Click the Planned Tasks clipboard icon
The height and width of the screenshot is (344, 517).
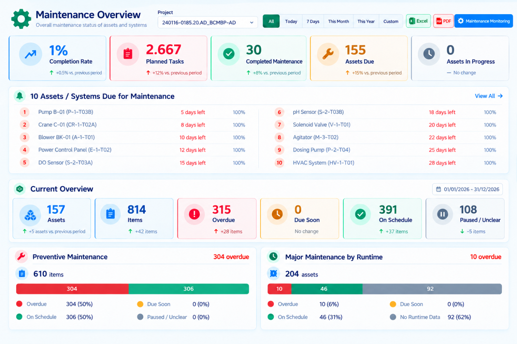[x=128, y=54]
